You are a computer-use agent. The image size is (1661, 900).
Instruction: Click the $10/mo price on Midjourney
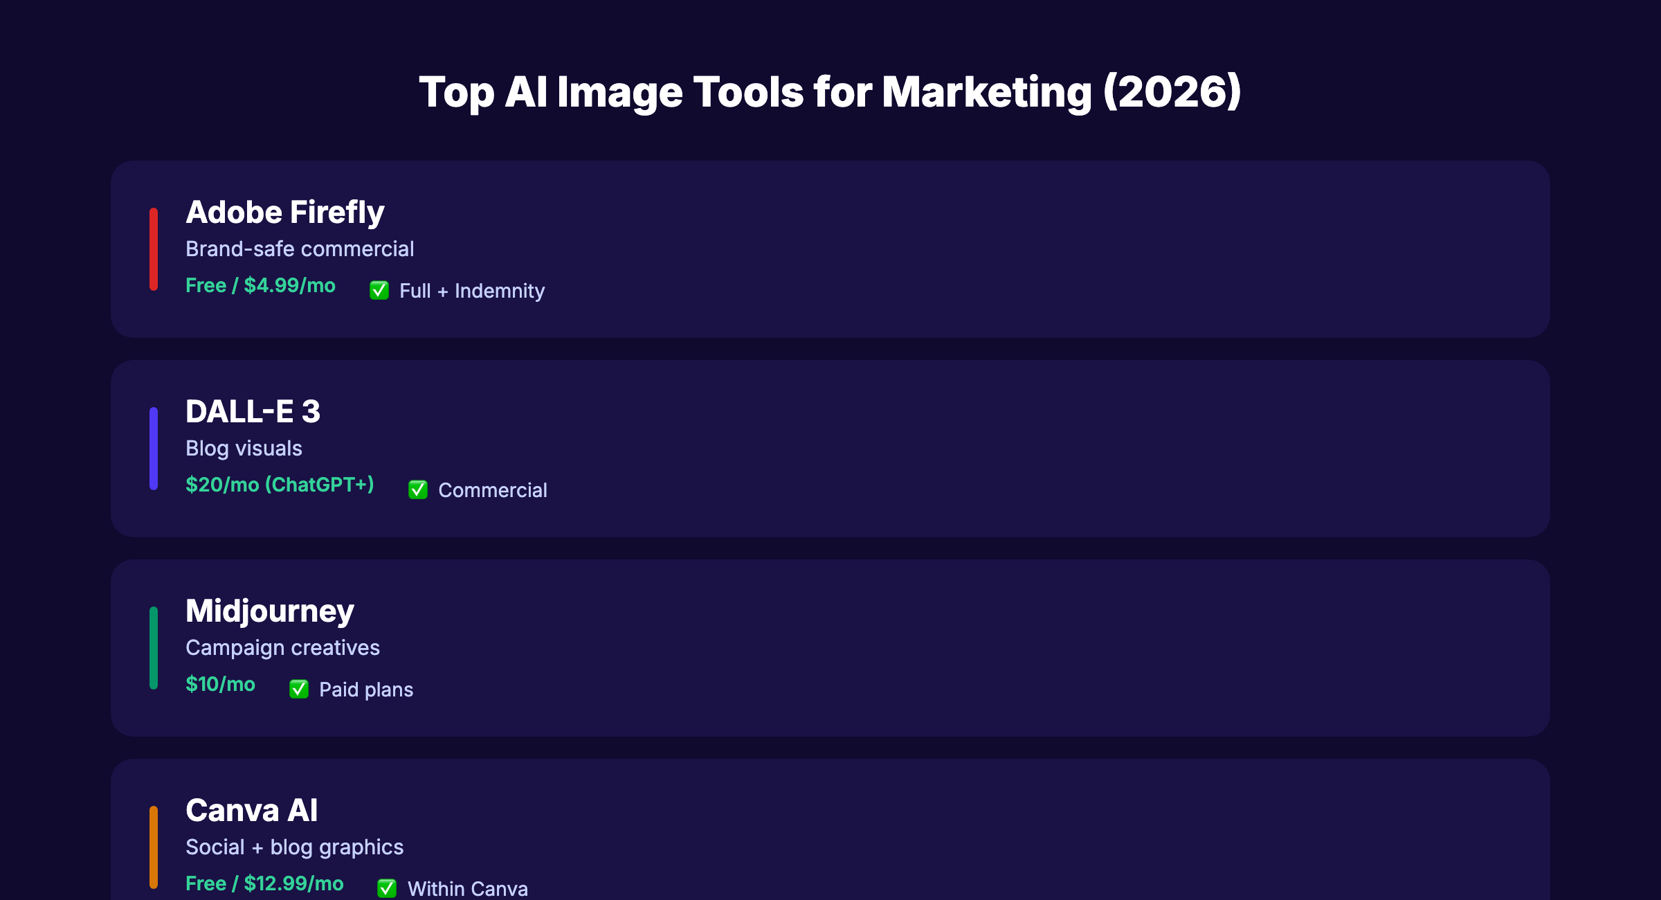tap(219, 685)
